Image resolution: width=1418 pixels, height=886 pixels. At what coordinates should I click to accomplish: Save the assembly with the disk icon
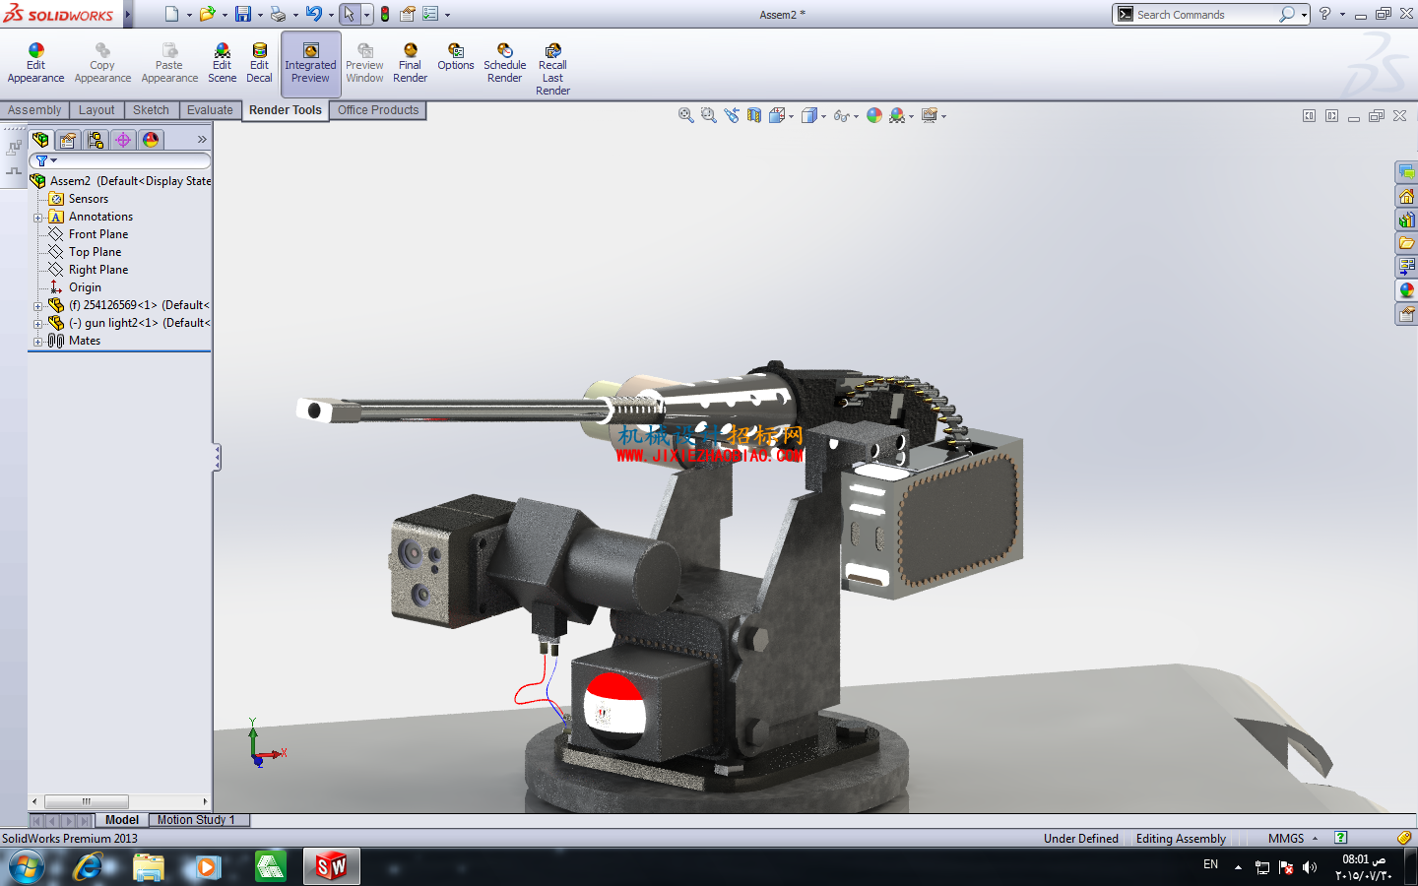pos(242,14)
